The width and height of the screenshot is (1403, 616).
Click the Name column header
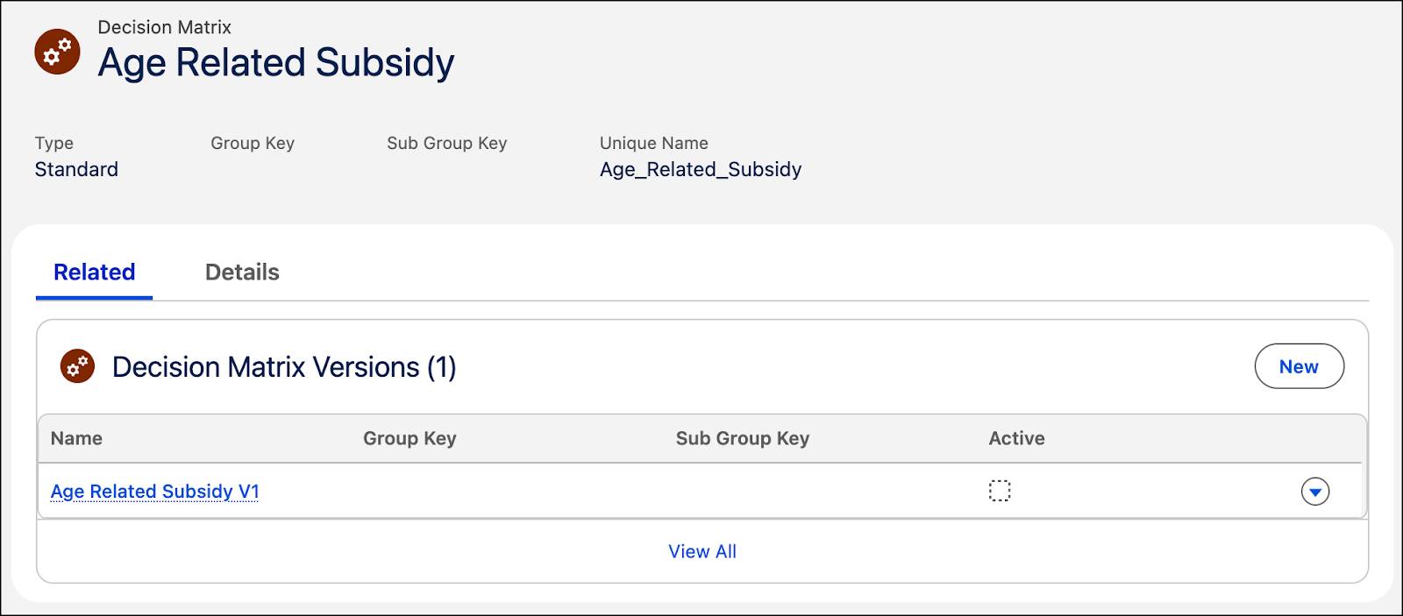tap(76, 438)
